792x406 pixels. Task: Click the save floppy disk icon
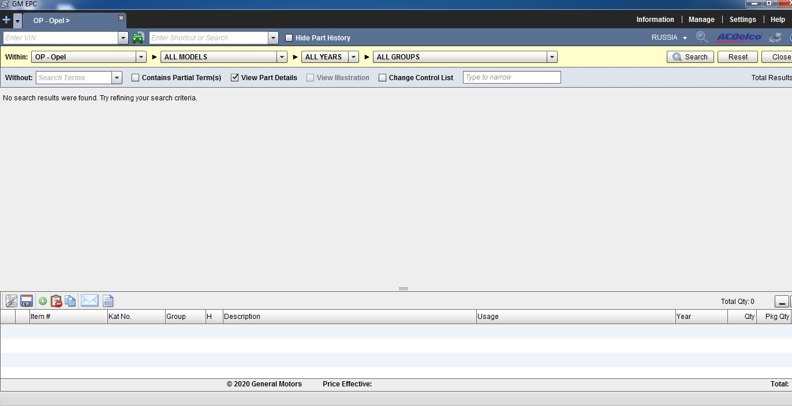27,301
